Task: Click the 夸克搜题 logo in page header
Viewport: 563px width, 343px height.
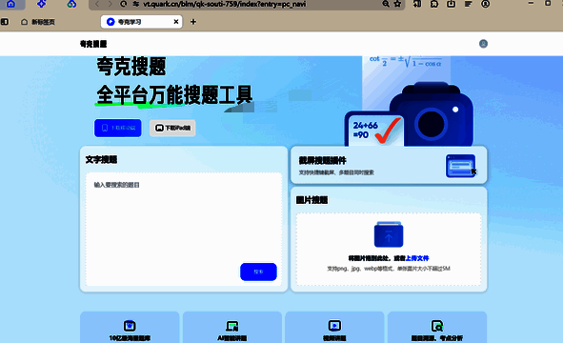Action: [x=93, y=44]
